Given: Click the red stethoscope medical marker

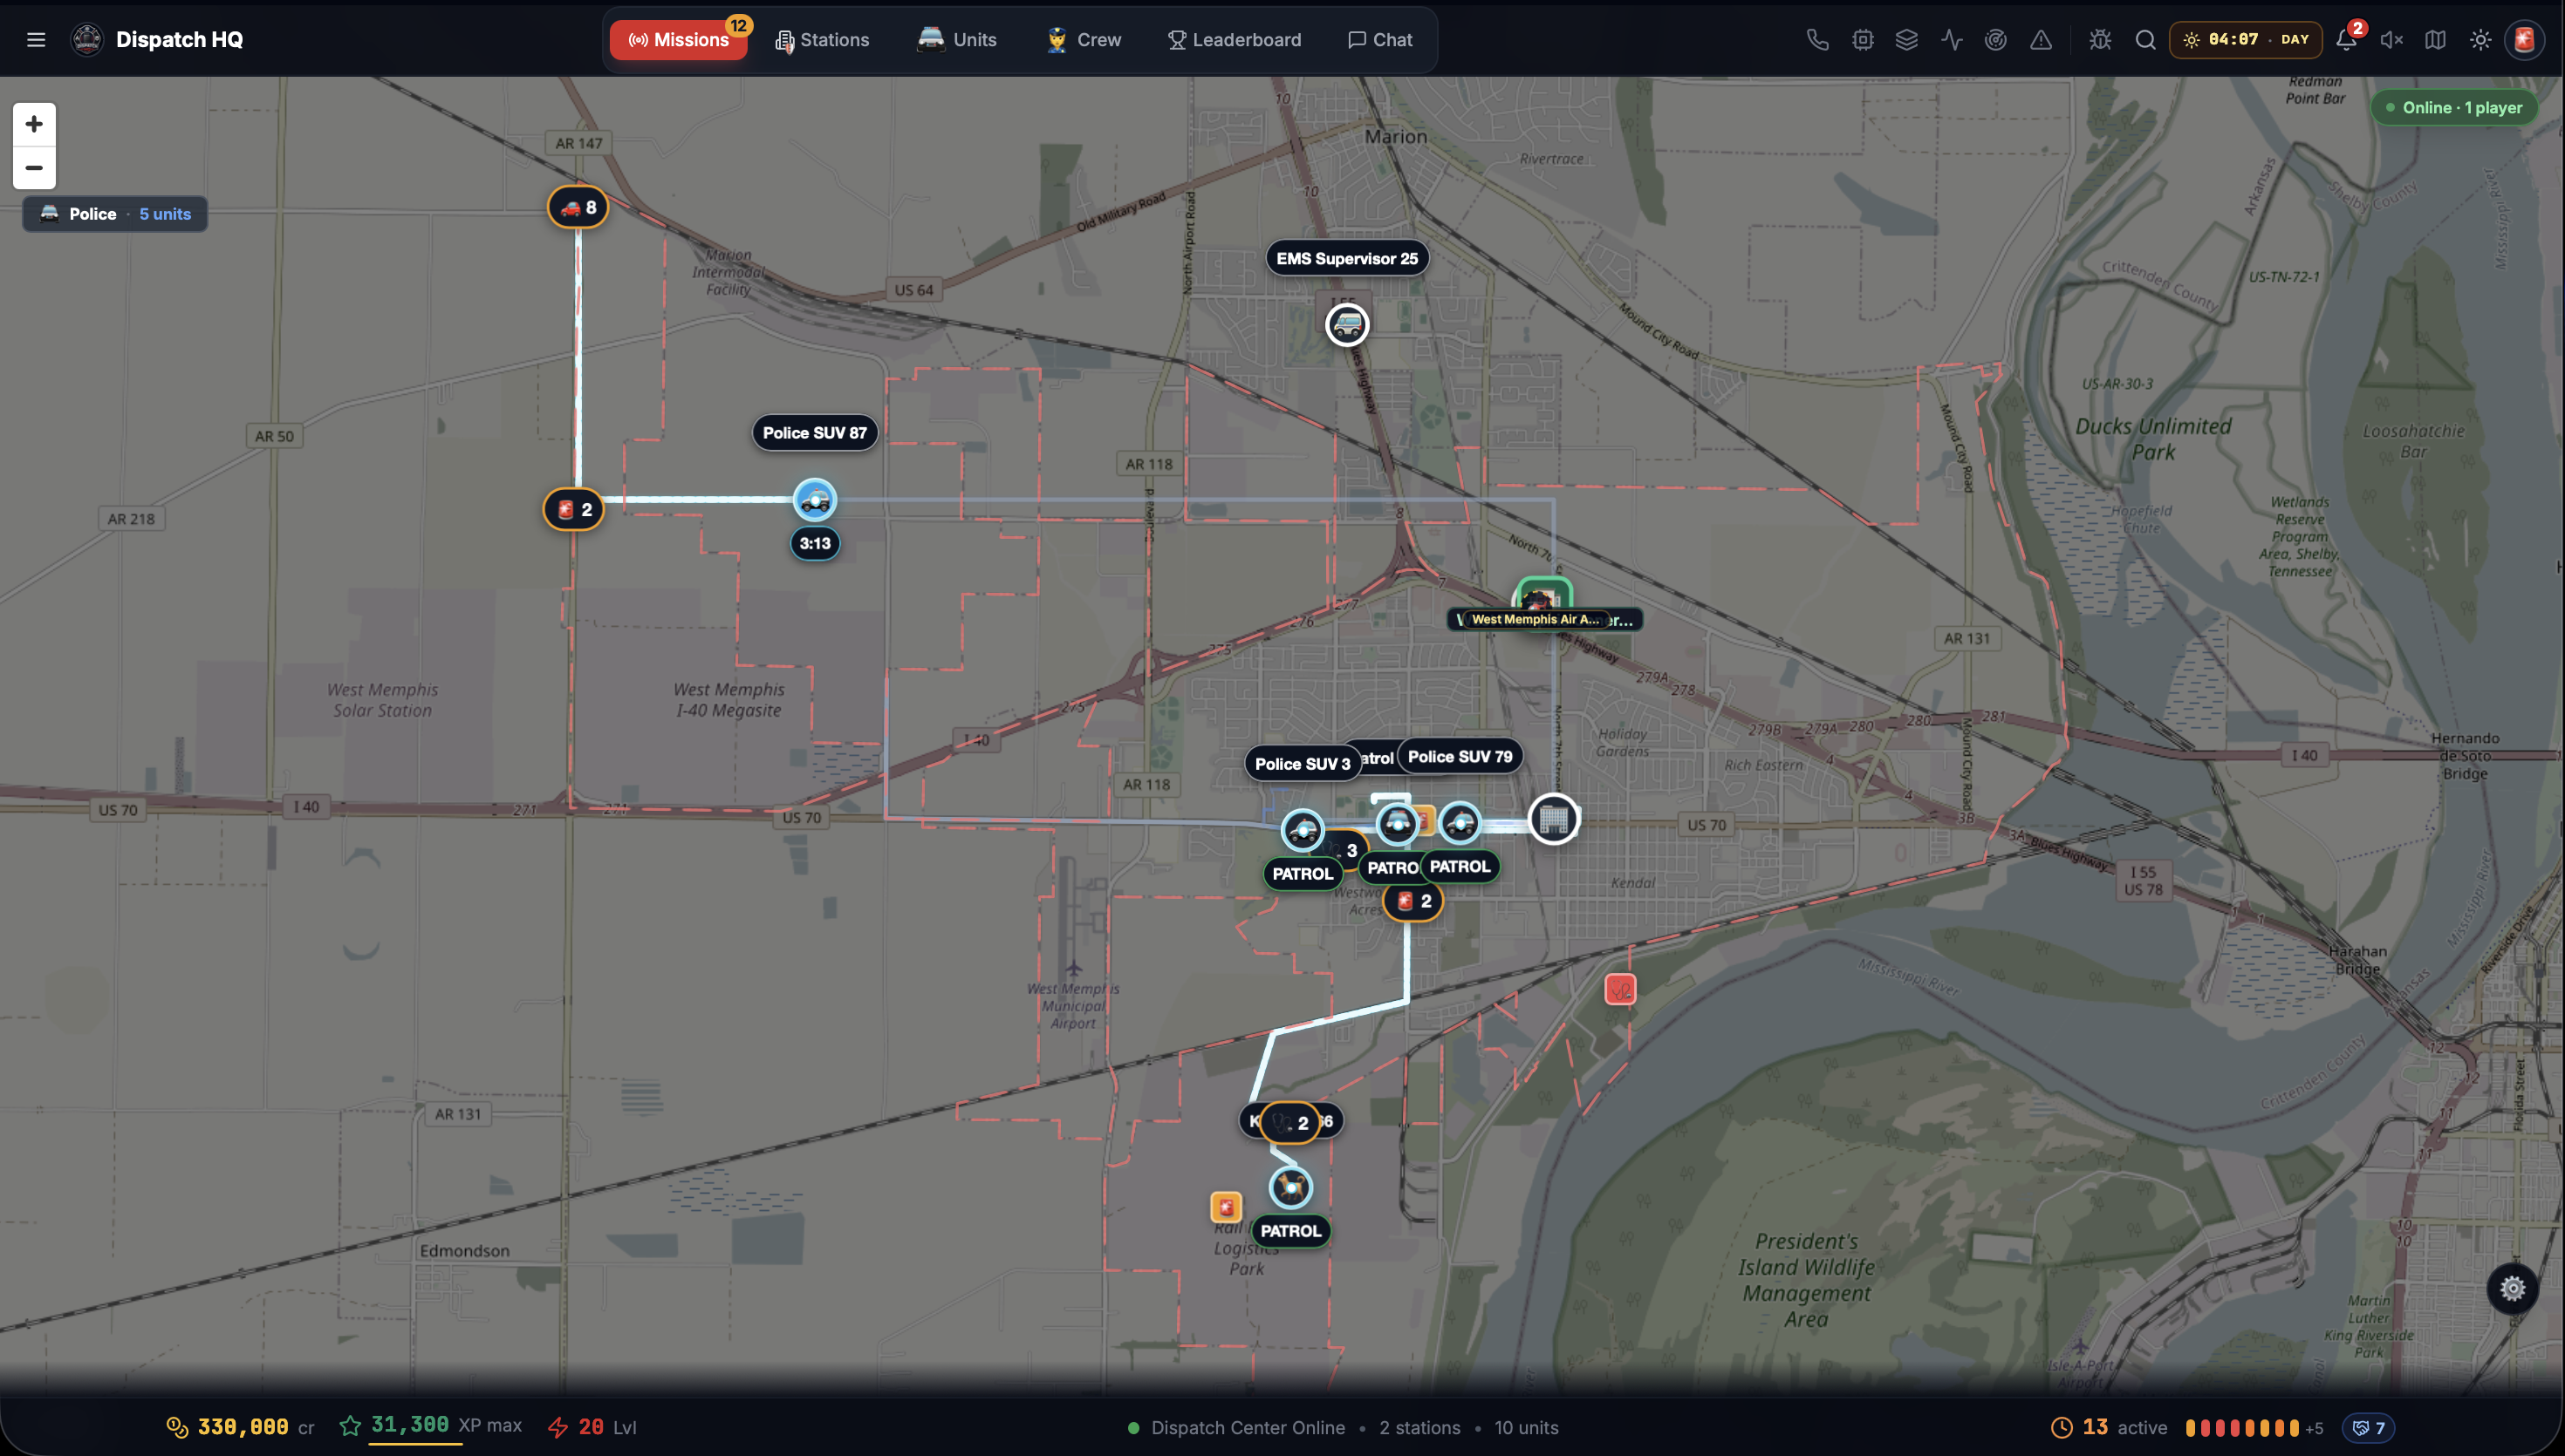Looking at the screenshot, I should [1621, 990].
